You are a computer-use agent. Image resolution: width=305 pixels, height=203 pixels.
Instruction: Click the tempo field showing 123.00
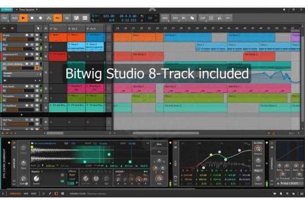click(108, 16)
